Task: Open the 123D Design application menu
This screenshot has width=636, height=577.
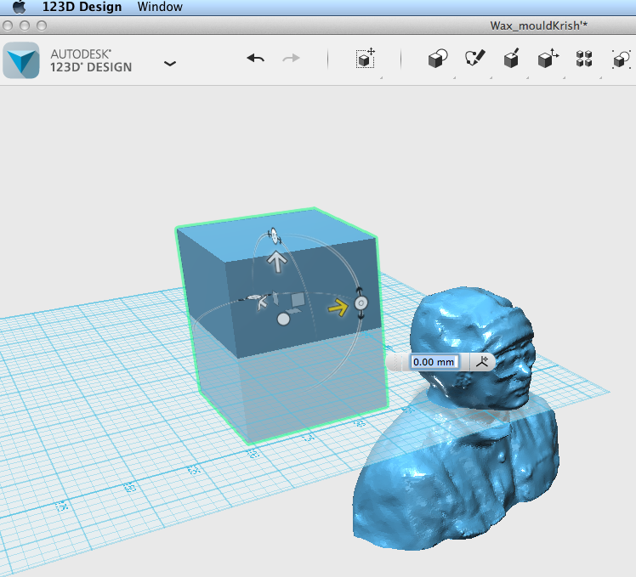Action: (82, 7)
